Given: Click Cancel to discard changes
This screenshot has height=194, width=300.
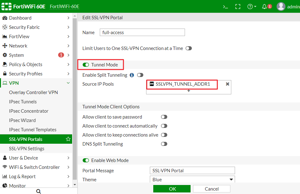Looking at the screenshot, I should tap(212, 189).
